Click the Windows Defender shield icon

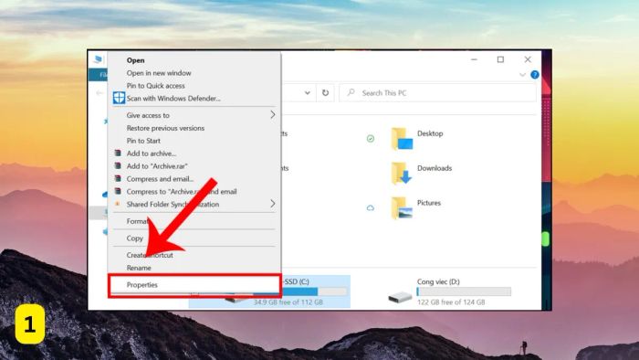coord(119,98)
